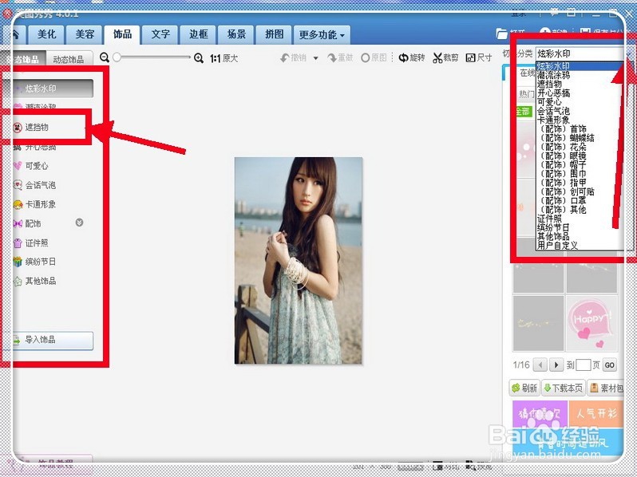Choose 证件照 from the category dropdown list
Screen dimensions: 637x477
click(x=549, y=219)
